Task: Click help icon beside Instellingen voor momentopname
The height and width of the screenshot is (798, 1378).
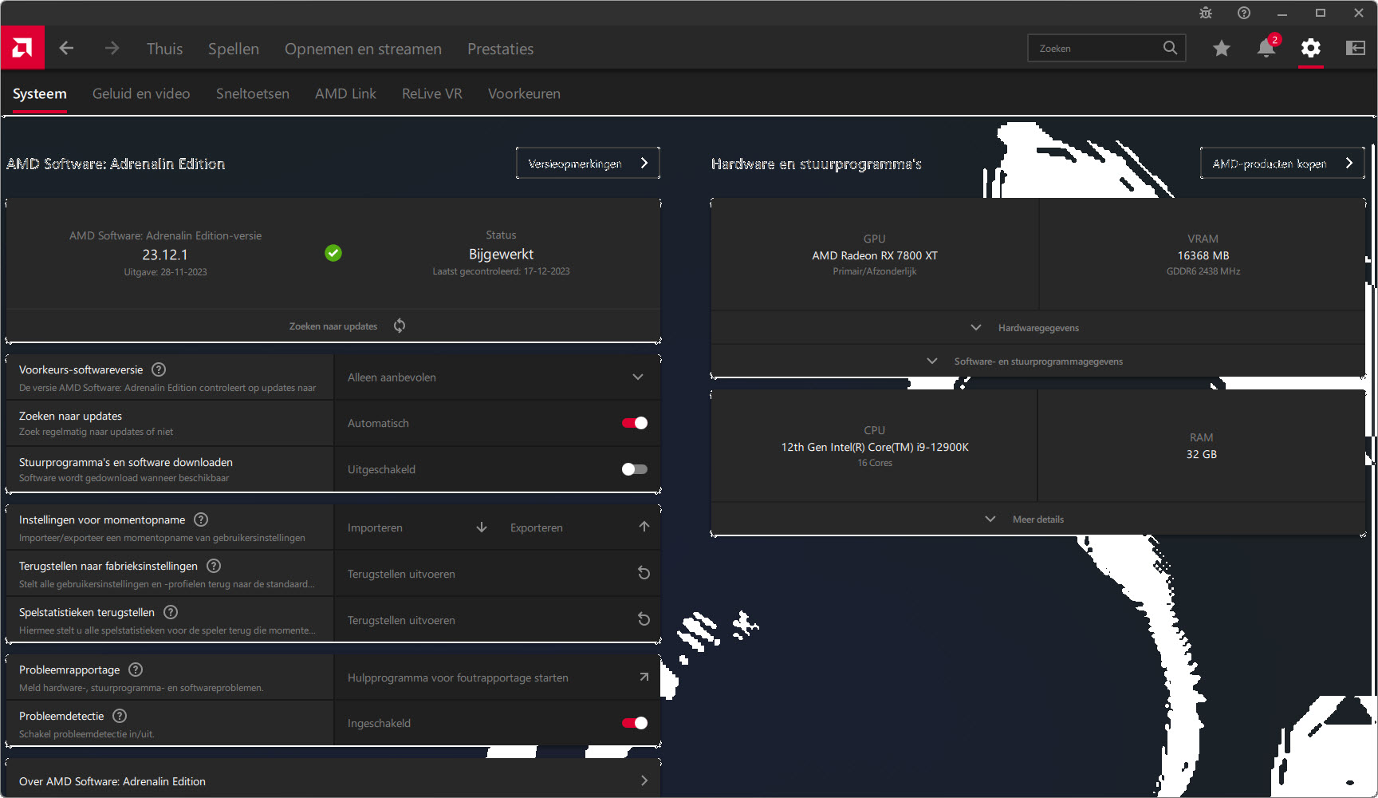Action: 201,519
